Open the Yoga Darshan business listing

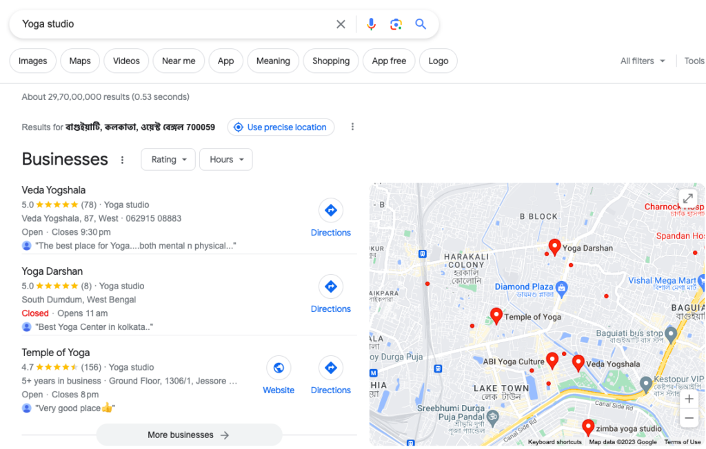[52, 271]
